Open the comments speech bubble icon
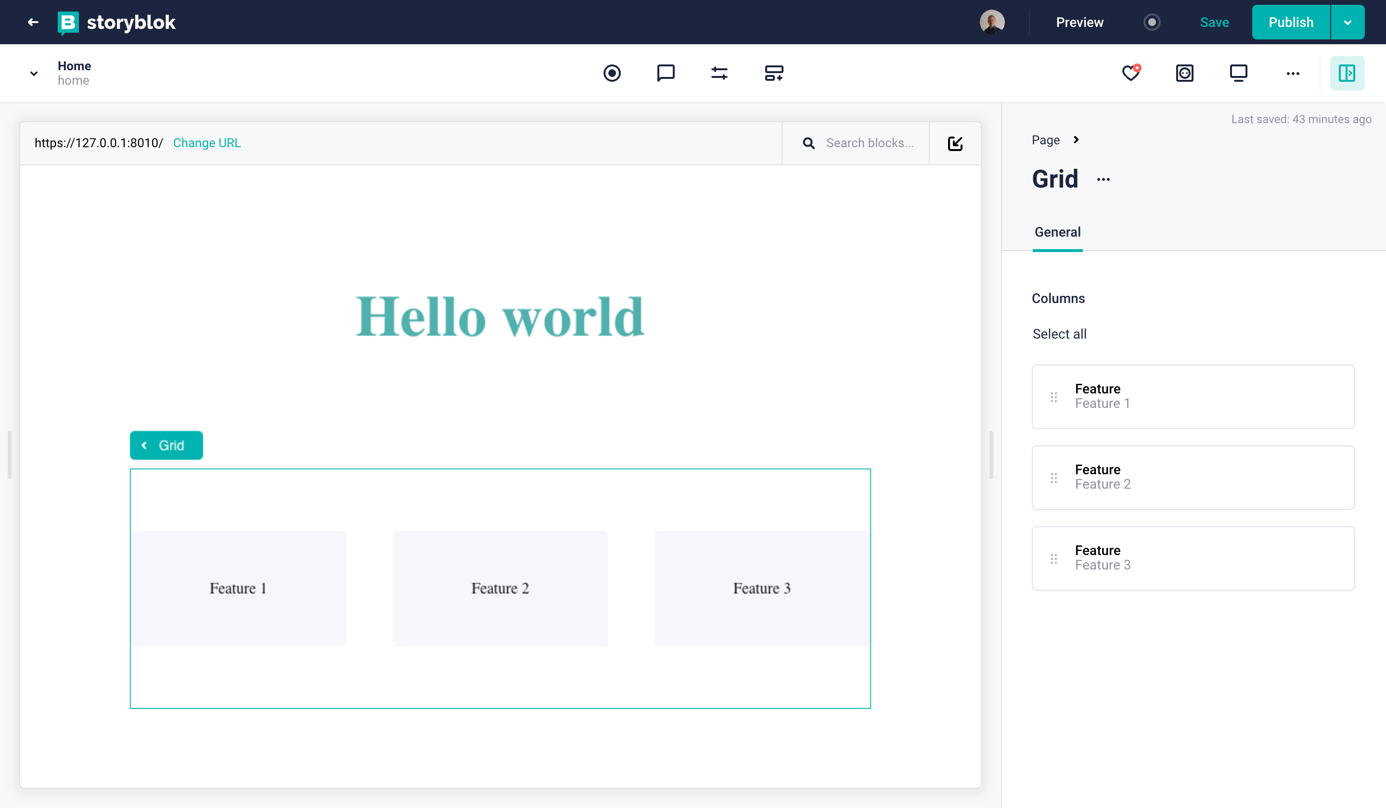Viewport: 1386px width, 808px height. click(x=666, y=73)
